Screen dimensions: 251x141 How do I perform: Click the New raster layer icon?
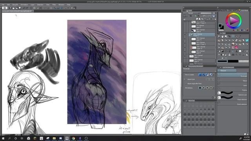(197, 19)
